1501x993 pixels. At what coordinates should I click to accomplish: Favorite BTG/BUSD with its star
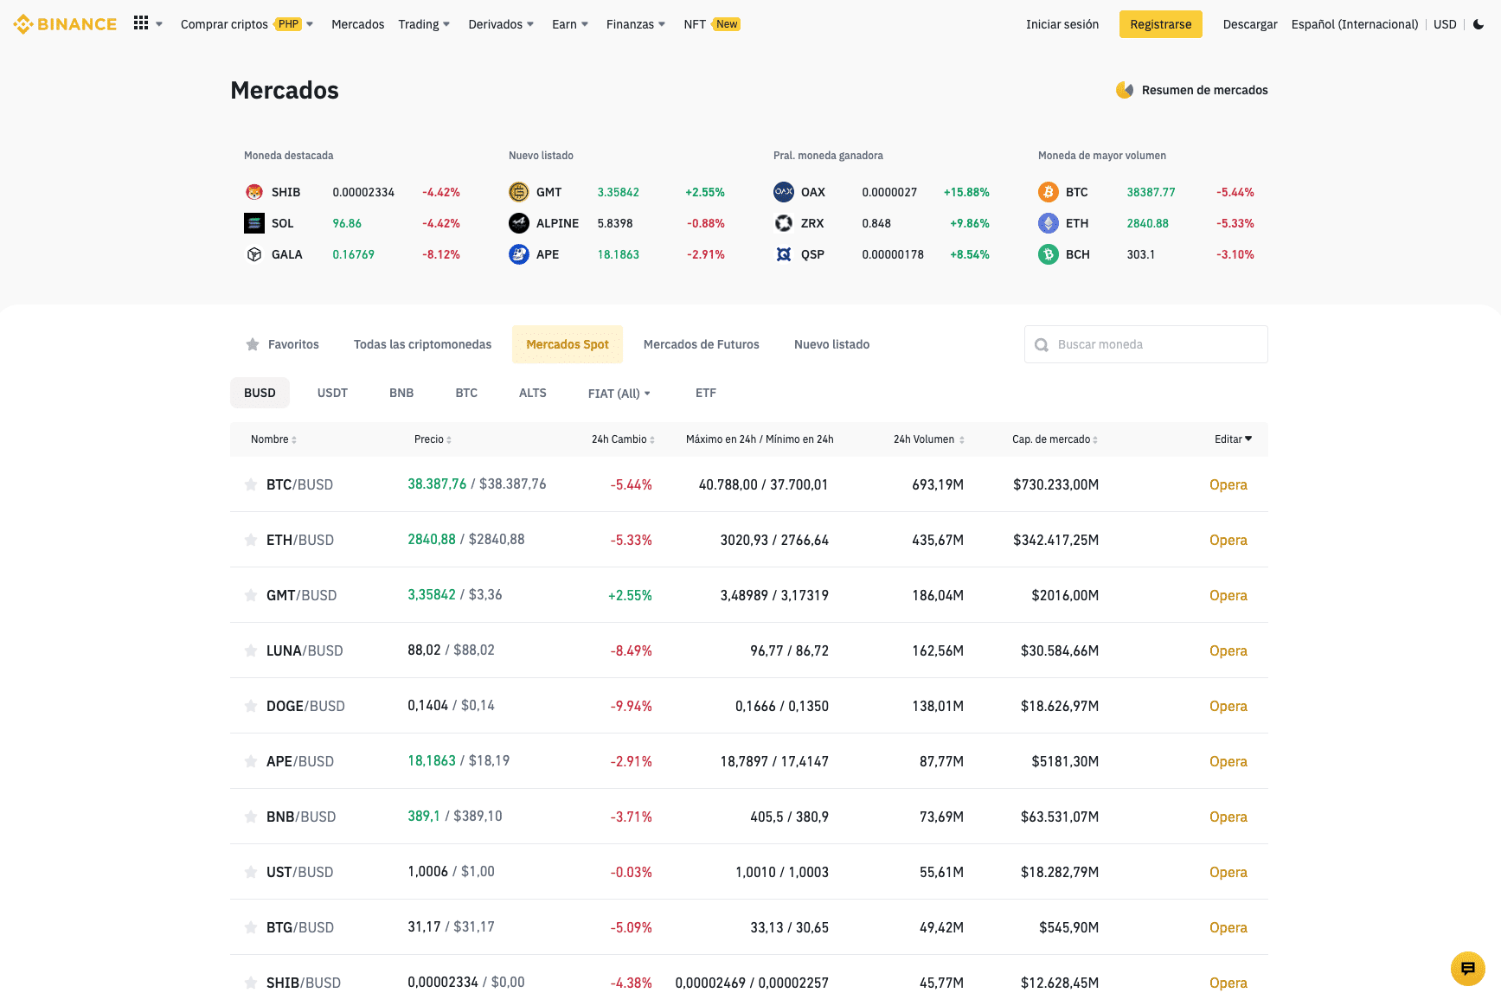pyautogui.click(x=251, y=927)
